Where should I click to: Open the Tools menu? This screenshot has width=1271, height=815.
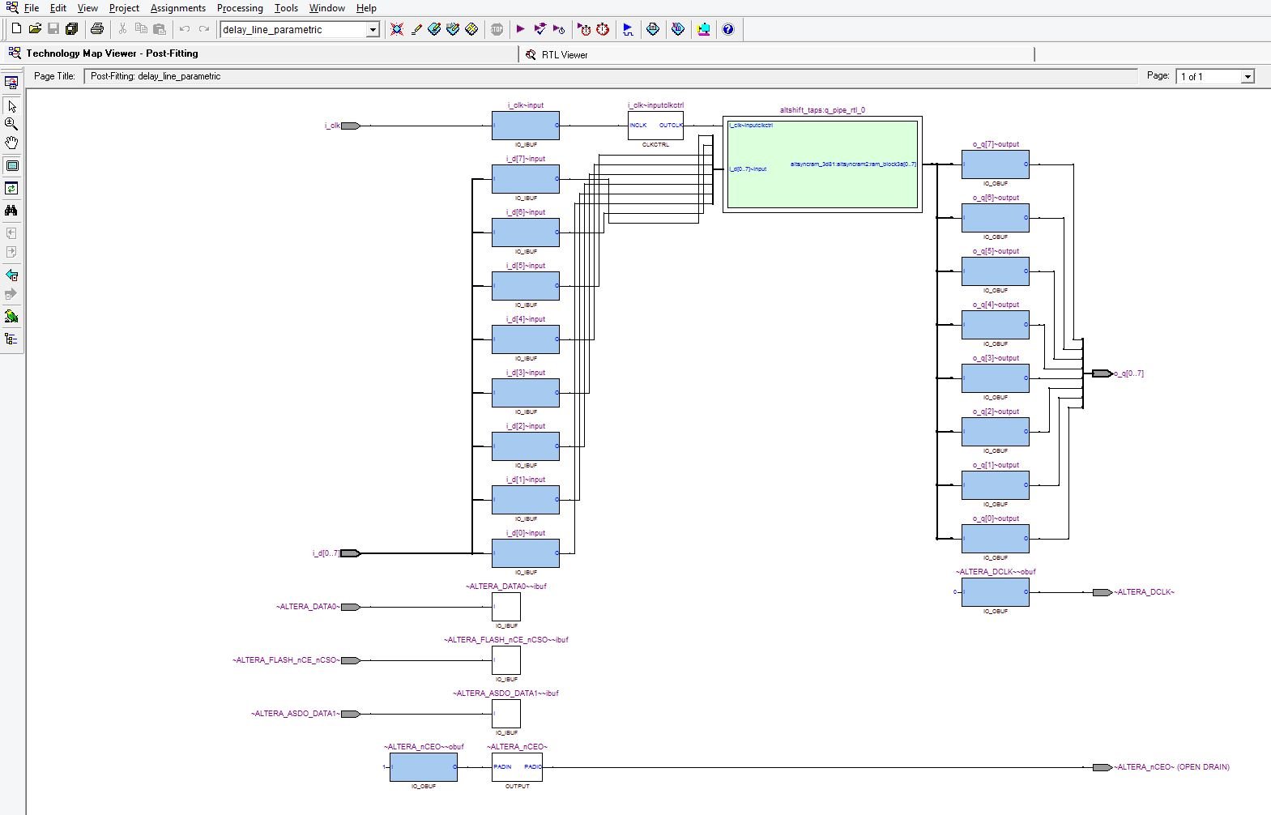coord(286,8)
